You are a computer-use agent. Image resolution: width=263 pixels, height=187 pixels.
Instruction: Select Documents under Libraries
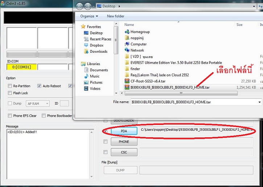click(99, 70)
